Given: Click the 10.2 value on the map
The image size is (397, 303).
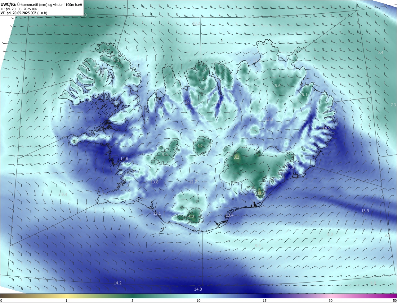Looking at the screenshot, I should (196, 24).
